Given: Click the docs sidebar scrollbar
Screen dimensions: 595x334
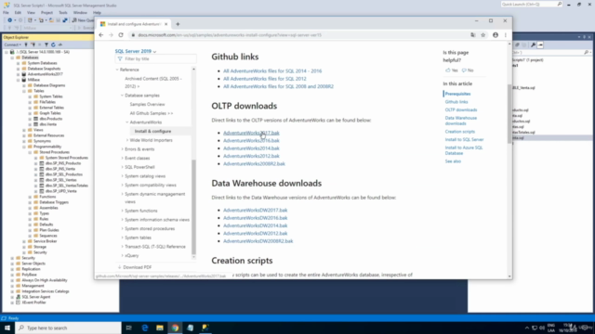Looking at the screenshot, I should (194, 207).
